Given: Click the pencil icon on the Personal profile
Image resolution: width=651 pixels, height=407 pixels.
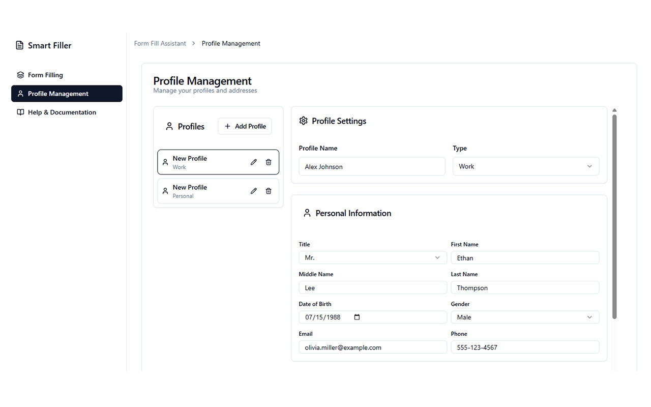Looking at the screenshot, I should (x=253, y=191).
